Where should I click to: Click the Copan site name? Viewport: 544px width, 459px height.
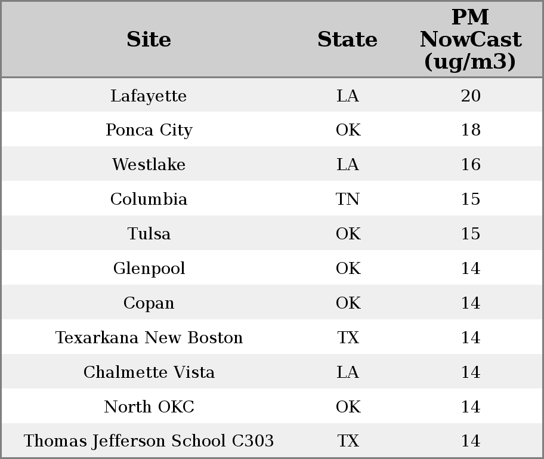tap(149, 303)
